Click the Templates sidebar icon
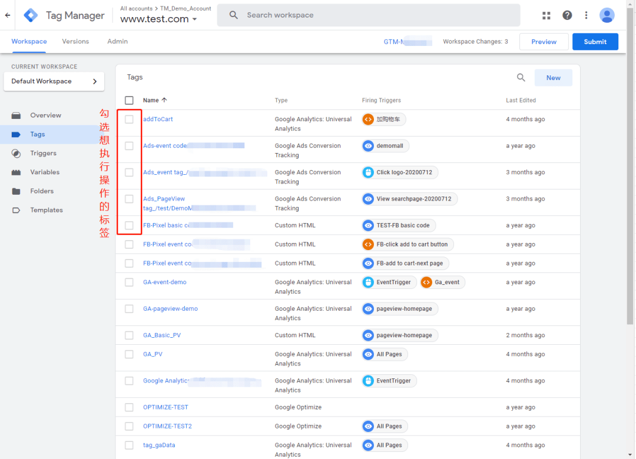This screenshot has height=459, width=636. (x=16, y=210)
